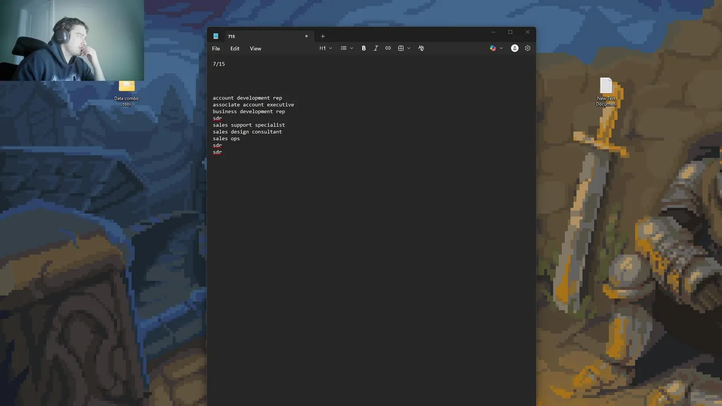
Task: Minimize the Notepad window
Action: coord(493,32)
